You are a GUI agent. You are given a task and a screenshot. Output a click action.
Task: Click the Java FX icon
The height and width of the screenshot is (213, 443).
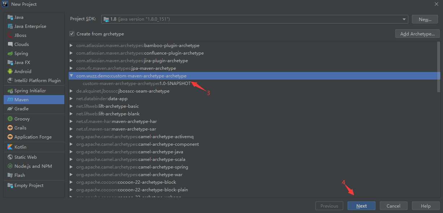click(10, 63)
